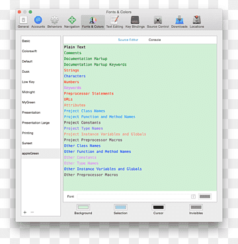The width and height of the screenshot is (238, 244).
Task: Select the Project Class Names row
Action: 140,111
